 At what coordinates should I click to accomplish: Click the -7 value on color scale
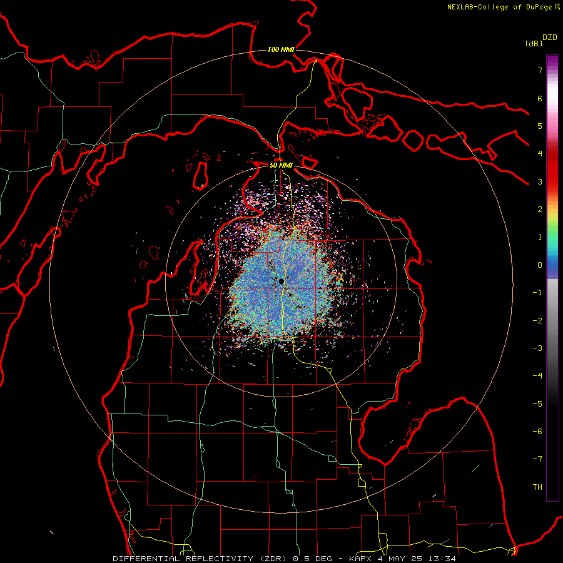pos(537,459)
